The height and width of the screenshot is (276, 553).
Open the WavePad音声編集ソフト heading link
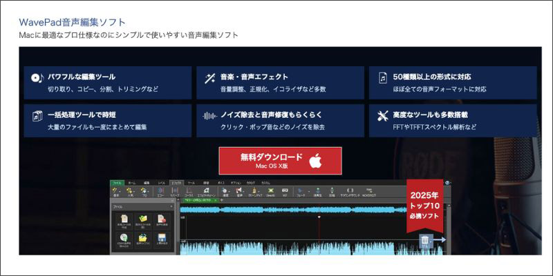(x=73, y=22)
